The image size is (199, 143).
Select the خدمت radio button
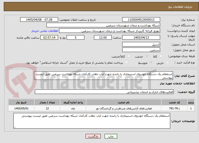point(147,56)
